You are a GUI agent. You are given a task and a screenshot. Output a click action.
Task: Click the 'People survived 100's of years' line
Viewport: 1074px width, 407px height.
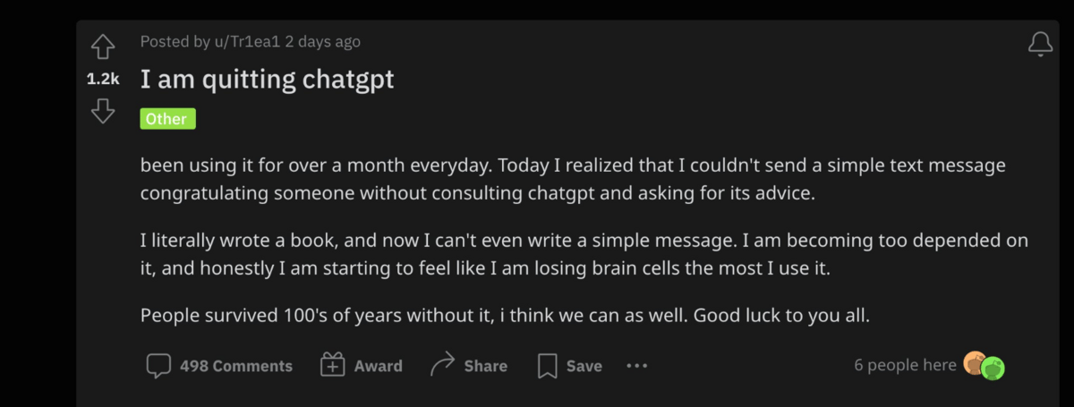(505, 316)
